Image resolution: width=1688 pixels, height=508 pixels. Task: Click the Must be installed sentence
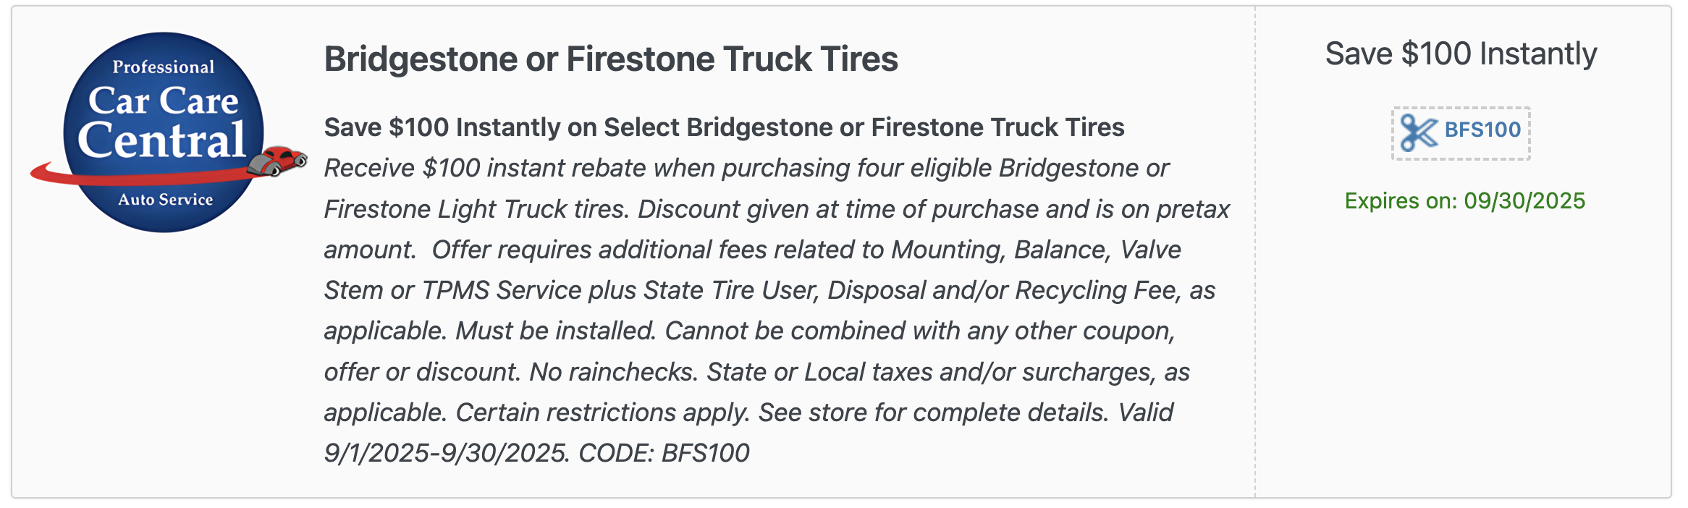pos(556,331)
